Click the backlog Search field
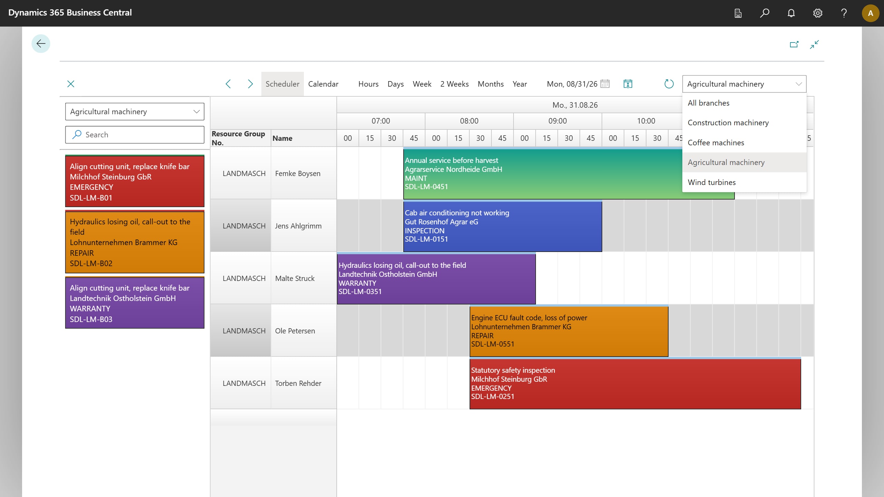 point(135,135)
